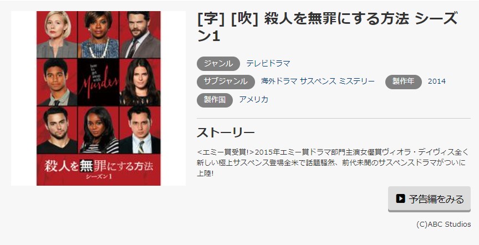The width and height of the screenshot is (479, 245).
Task: Open the 2014 production year link
Action: (x=436, y=81)
